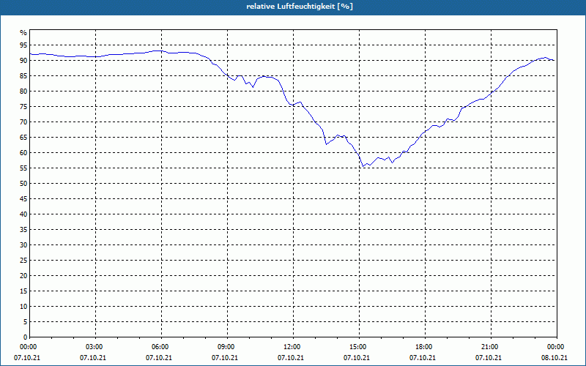Select the '07.10.21' date beneath 18:00
Viewport: 586px width, 366px height.
(x=423, y=358)
